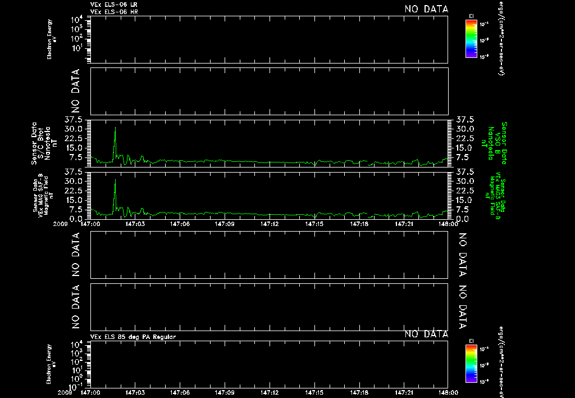The image size is (575, 398).
Task: Select the 'VEx ELS-06 LR' title text
Action: [113, 4]
